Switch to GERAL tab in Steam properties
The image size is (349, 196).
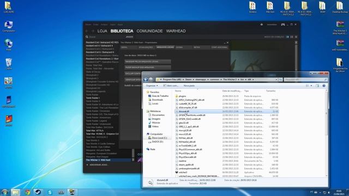129,47
